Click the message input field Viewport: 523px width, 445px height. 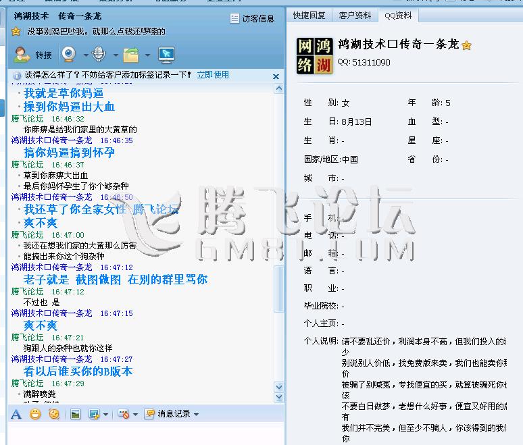pos(146,434)
